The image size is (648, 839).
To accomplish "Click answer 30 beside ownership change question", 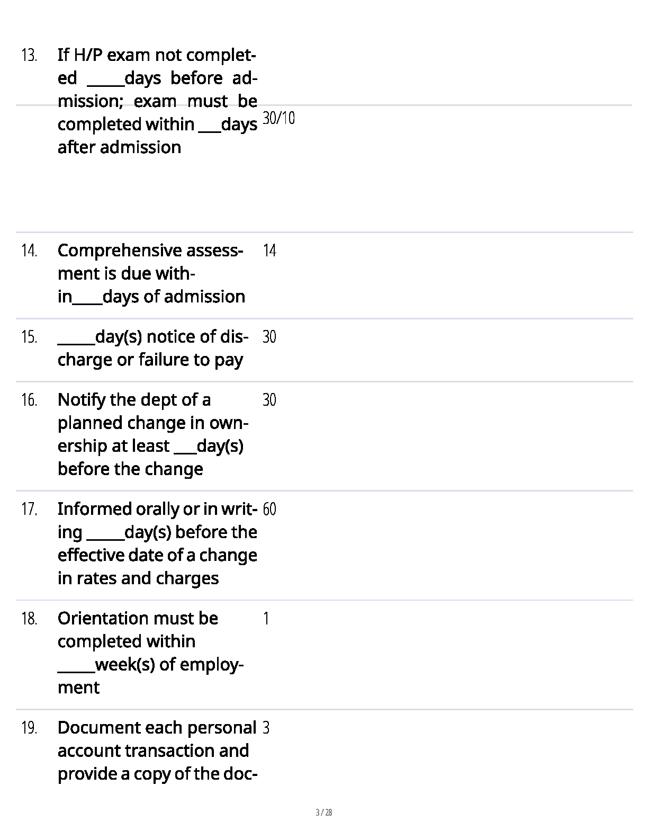I will [269, 400].
